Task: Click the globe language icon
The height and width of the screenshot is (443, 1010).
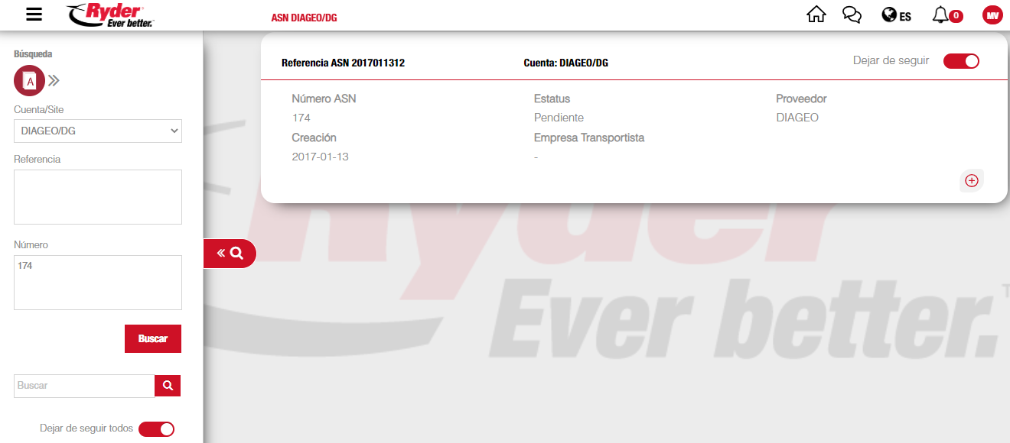Action: (x=888, y=15)
